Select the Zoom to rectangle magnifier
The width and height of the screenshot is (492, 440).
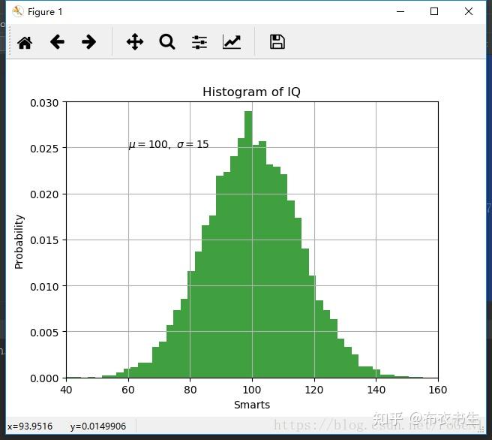[167, 42]
